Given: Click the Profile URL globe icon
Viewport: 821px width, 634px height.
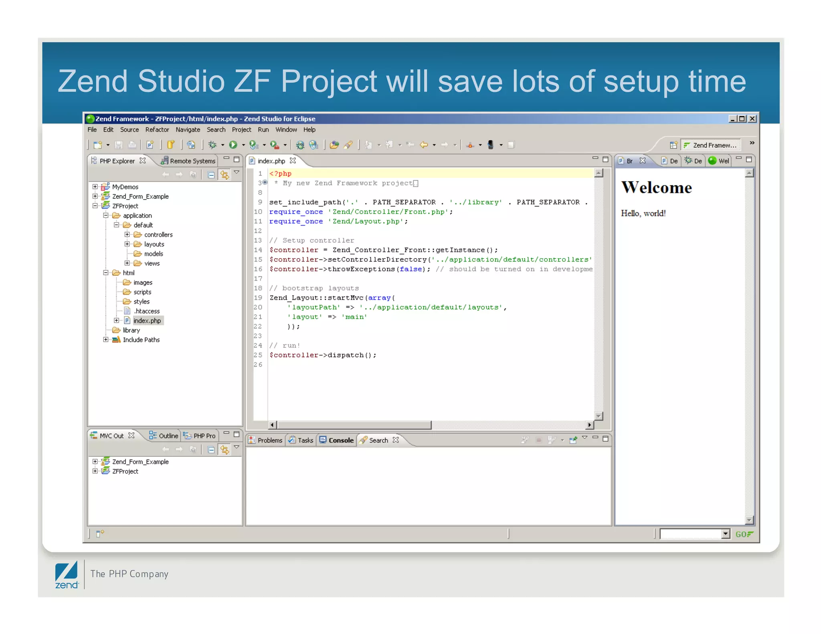Looking at the screenshot, I should coord(313,145).
